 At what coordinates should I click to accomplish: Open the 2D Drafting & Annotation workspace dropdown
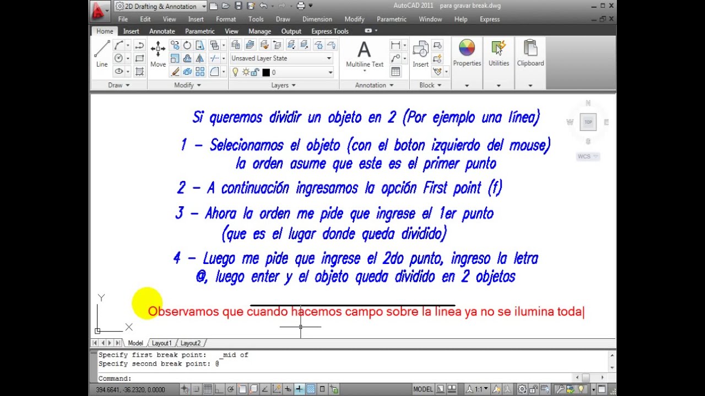point(160,6)
